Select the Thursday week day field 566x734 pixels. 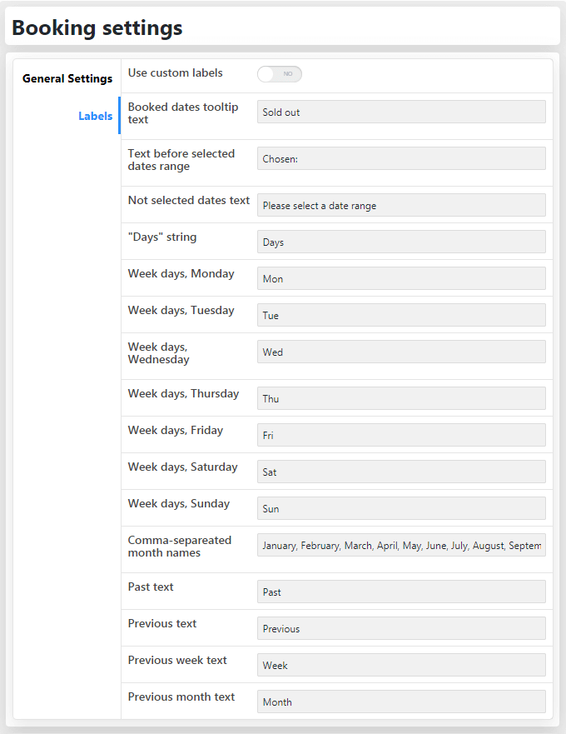coord(401,398)
